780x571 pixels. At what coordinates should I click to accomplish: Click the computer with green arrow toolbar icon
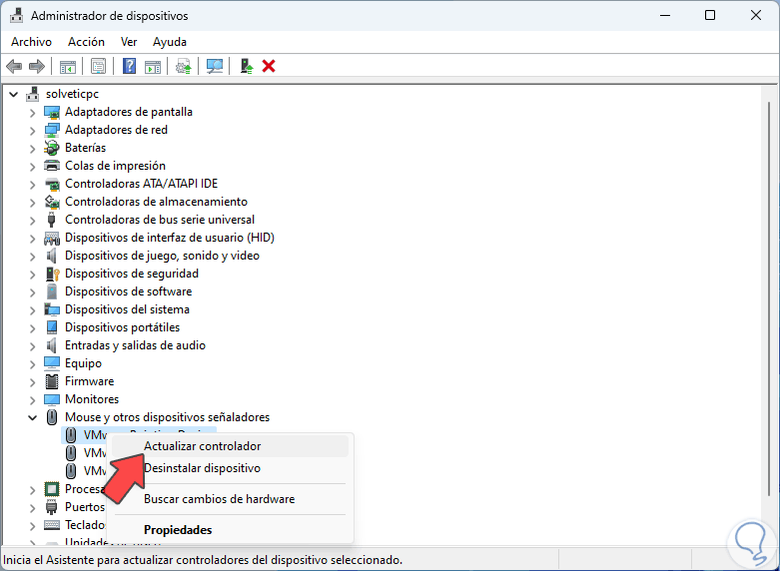coord(247,66)
